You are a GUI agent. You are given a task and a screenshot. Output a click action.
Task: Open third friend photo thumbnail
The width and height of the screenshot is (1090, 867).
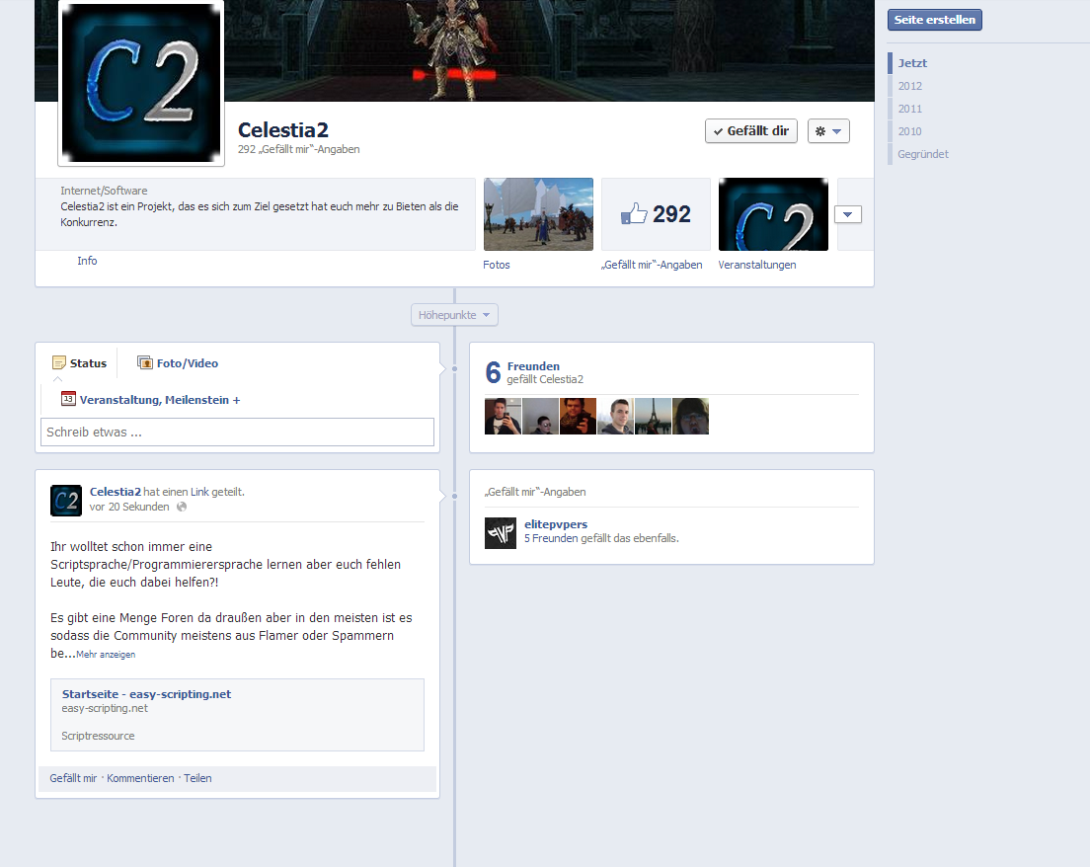click(x=578, y=416)
